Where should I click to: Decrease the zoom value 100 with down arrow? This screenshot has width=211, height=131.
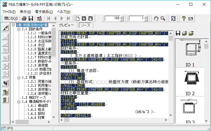coord(122,20)
